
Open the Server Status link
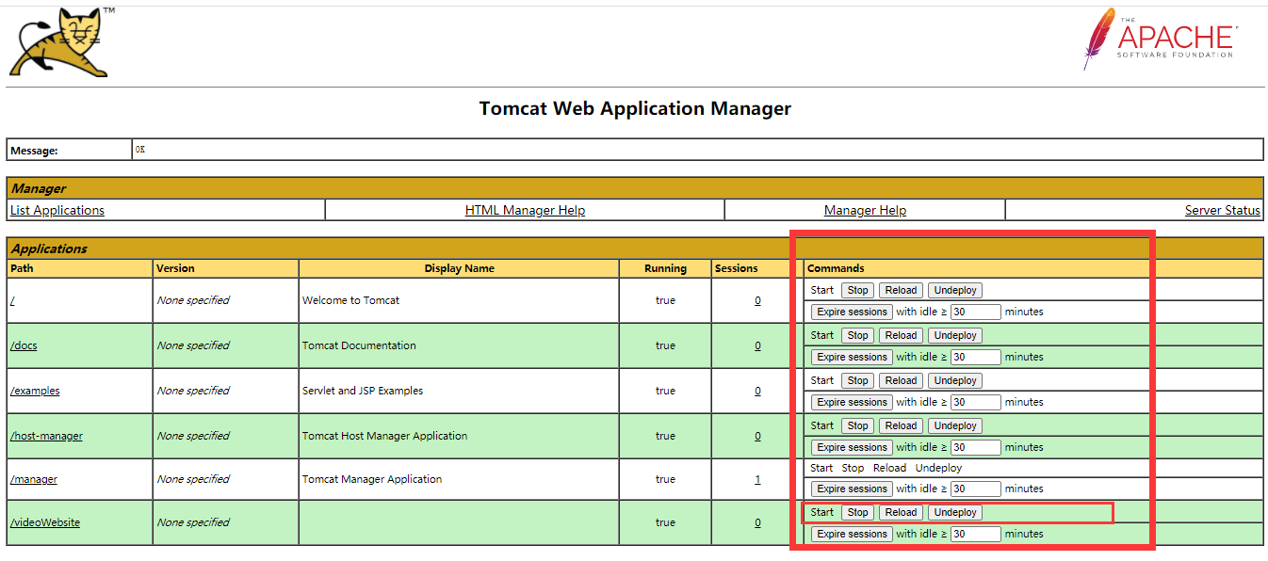coord(1223,210)
